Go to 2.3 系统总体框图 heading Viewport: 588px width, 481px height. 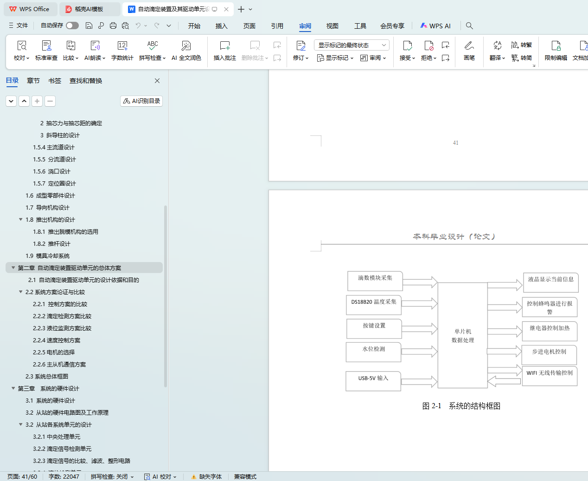pyautogui.click(x=47, y=376)
